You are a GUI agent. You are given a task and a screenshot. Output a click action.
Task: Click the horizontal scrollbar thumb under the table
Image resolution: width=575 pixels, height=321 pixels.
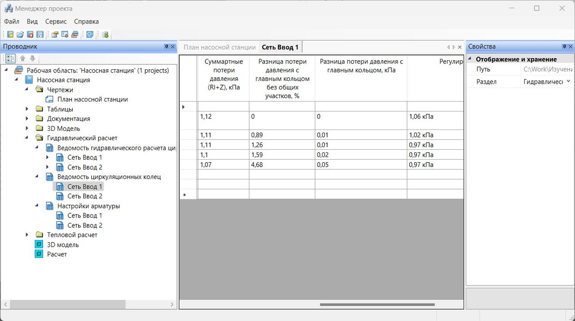[377, 304]
